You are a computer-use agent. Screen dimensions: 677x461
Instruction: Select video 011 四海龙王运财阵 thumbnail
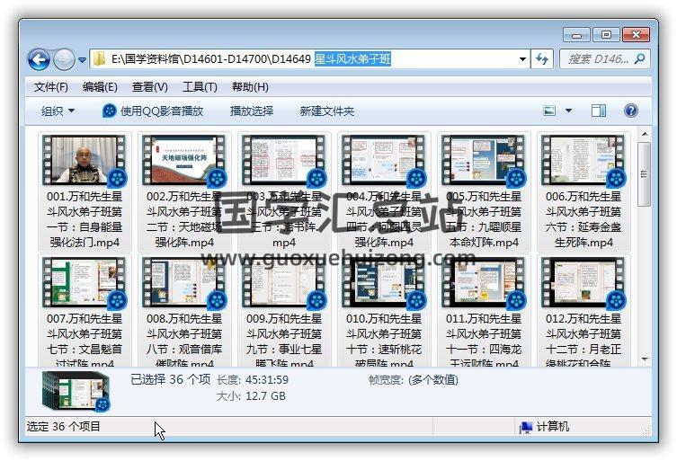(484, 283)
